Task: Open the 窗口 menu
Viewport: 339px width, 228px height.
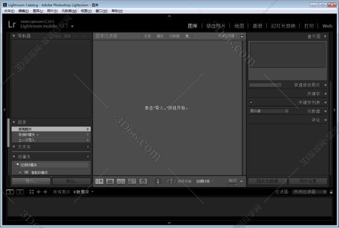Action: pyautogui.click(x=101, y=11)
